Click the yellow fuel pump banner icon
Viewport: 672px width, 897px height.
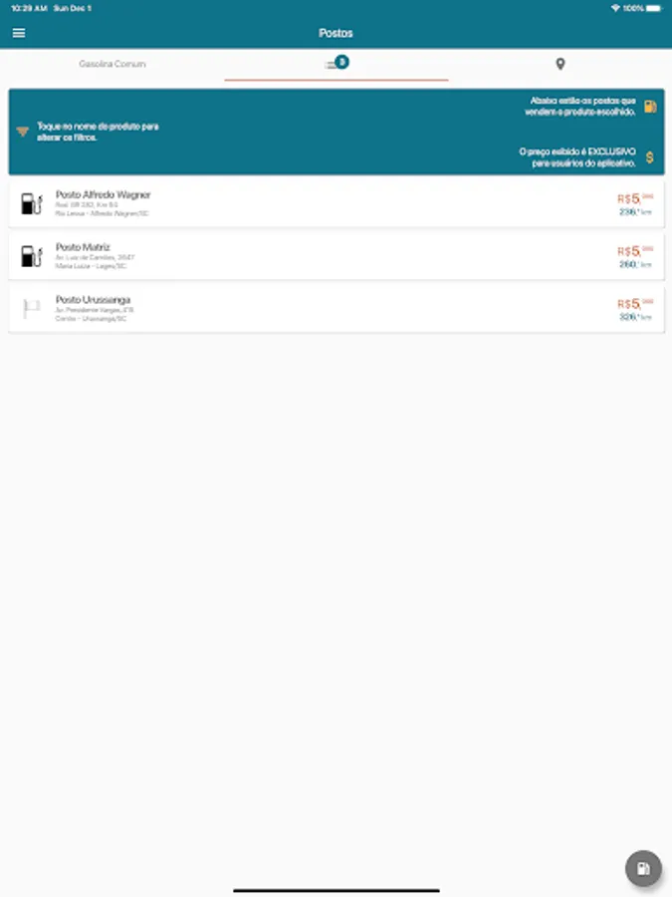click(x=650, y=107)
